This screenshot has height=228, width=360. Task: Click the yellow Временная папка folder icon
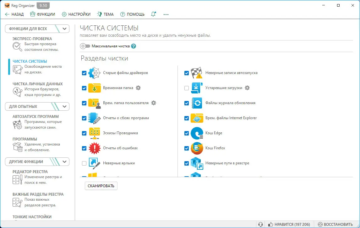click(94, 88)
